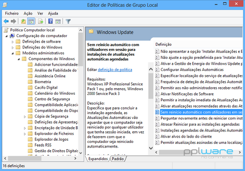Expand the Definições do Windows node
Image resolution: width=245 pixels, height=171 pixels.
pyautogui.click(x=13, y=47)
